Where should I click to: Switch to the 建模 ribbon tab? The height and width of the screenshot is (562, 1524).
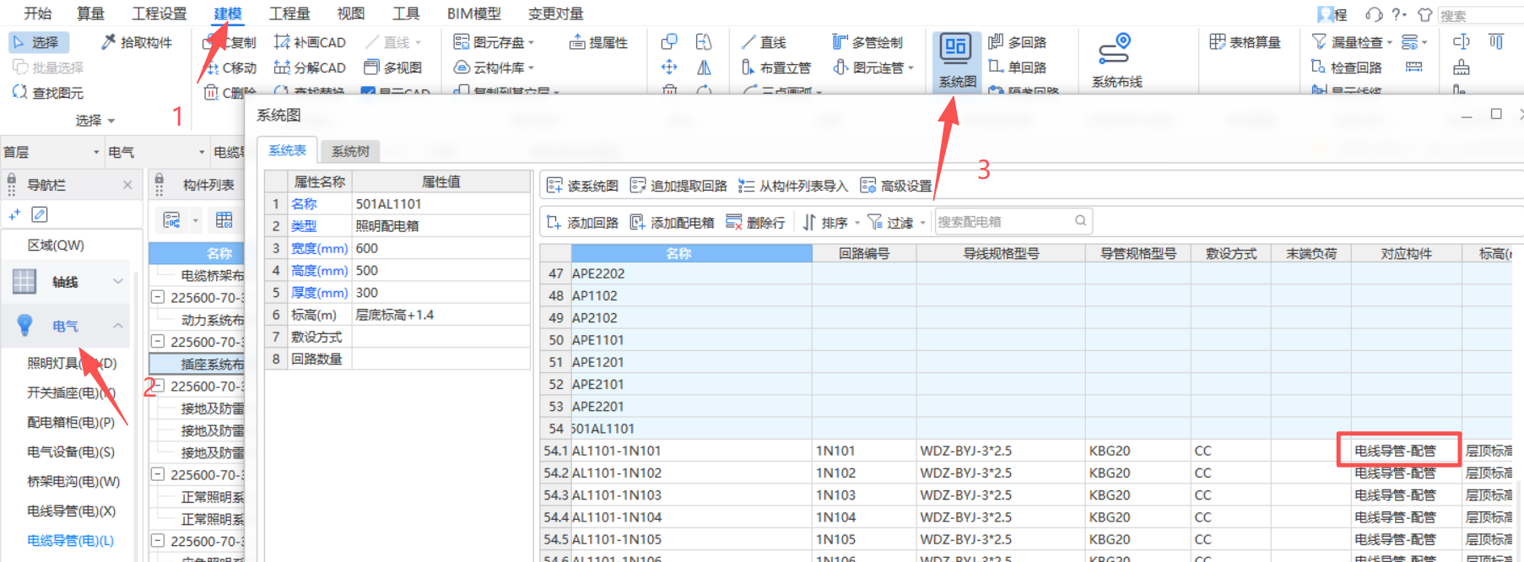[228, 14]
